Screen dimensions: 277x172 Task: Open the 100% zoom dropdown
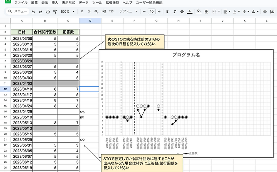point(68,12)
